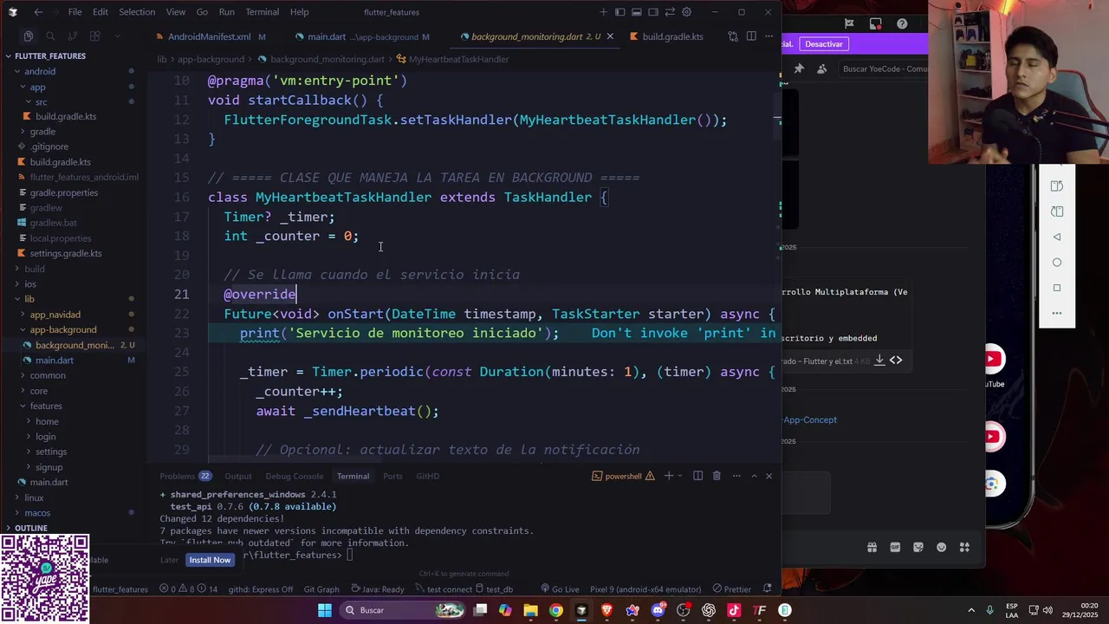Open the login folder

[x=46, y=437]
